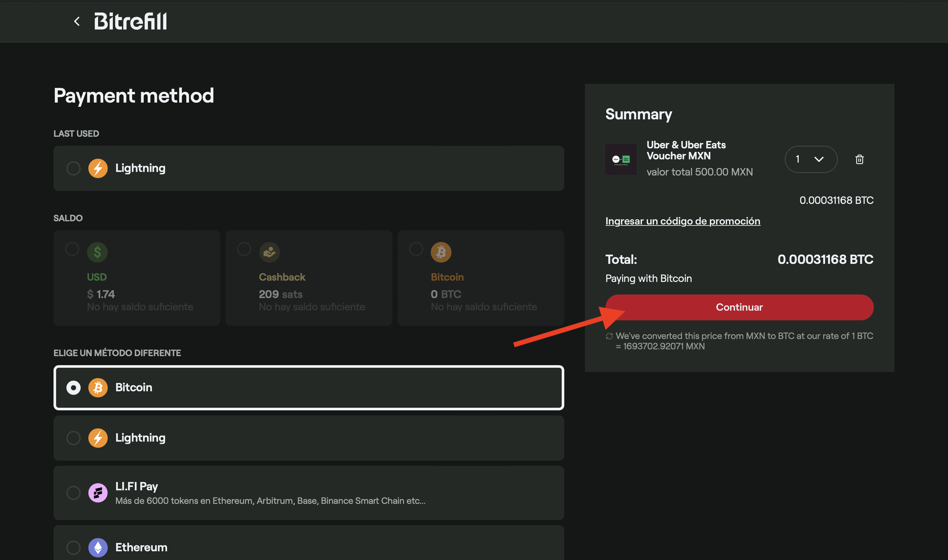Click the '$ 1.74' USD balance value
The height and width of the screenshot is (560, 948).
101,294
